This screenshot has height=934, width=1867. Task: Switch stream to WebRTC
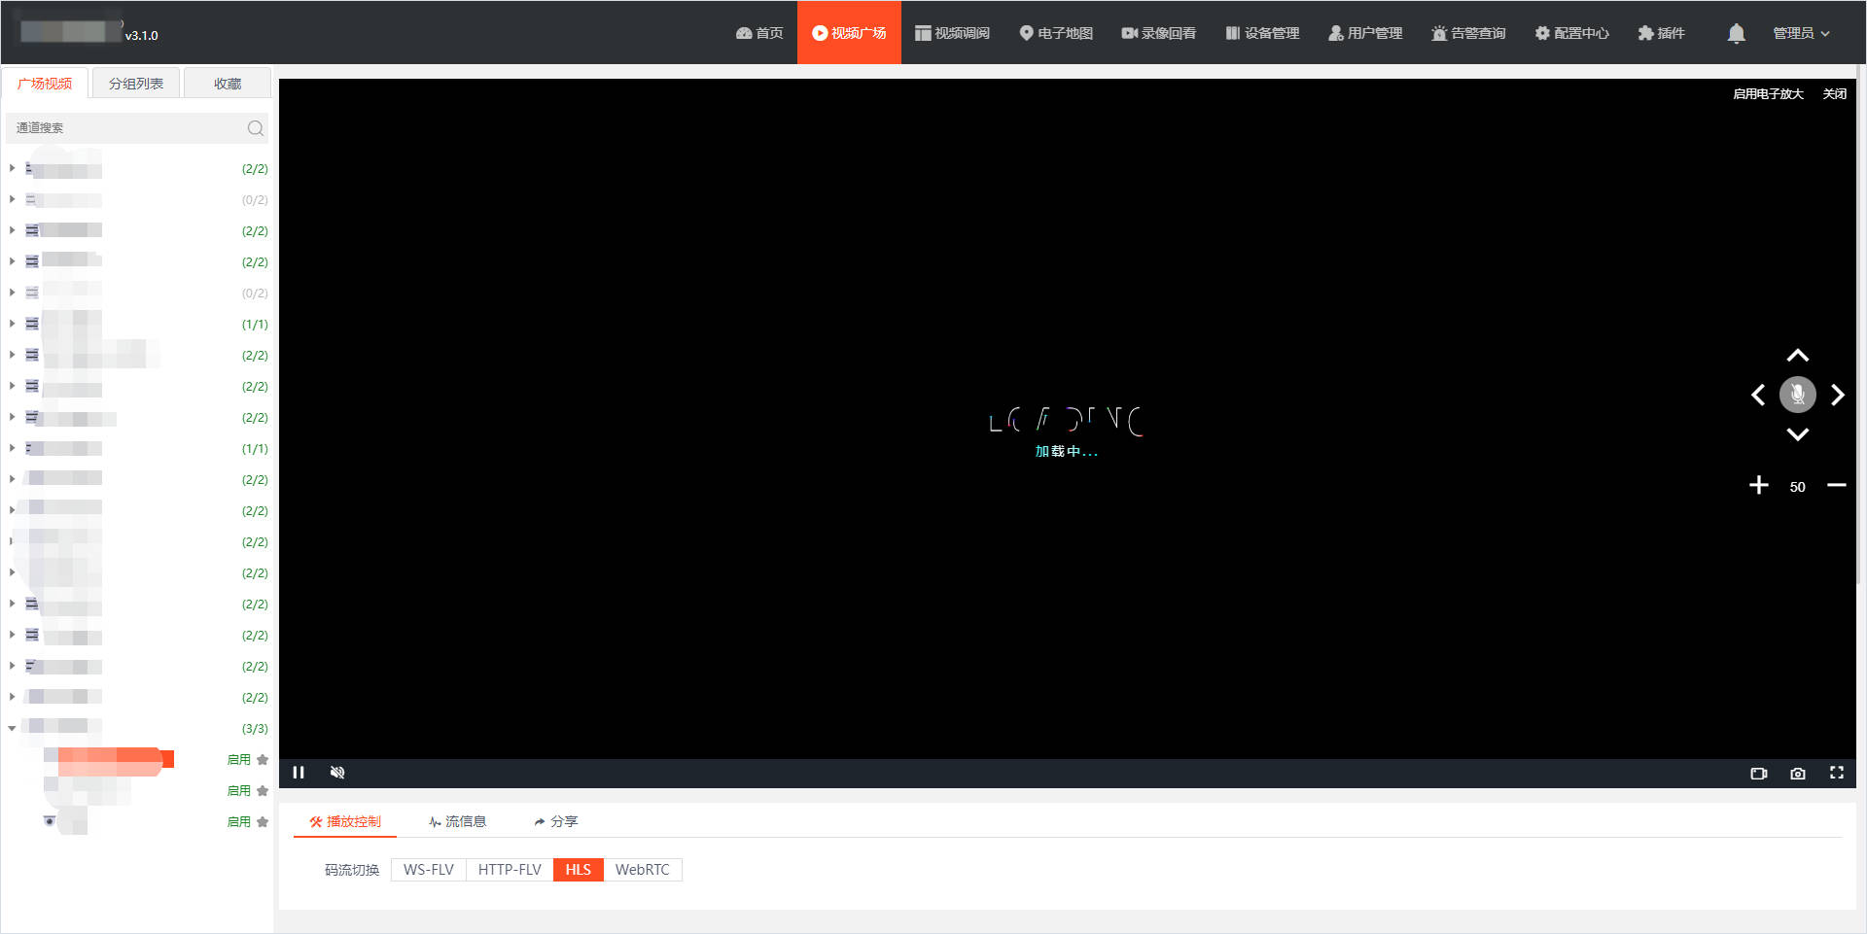click(x=643, y=870)
